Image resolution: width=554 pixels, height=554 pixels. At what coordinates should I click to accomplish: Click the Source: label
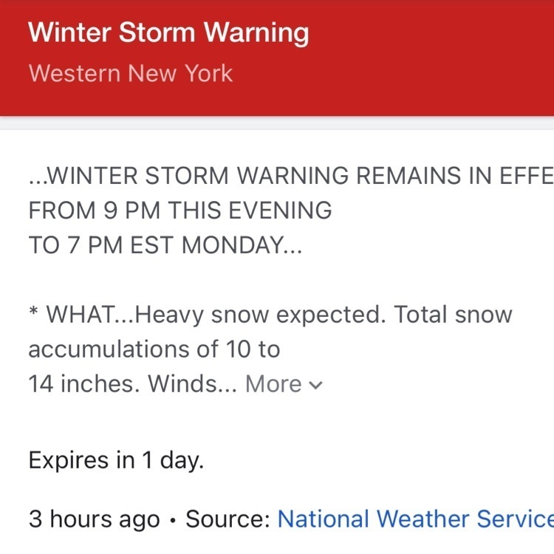[227, 519]
